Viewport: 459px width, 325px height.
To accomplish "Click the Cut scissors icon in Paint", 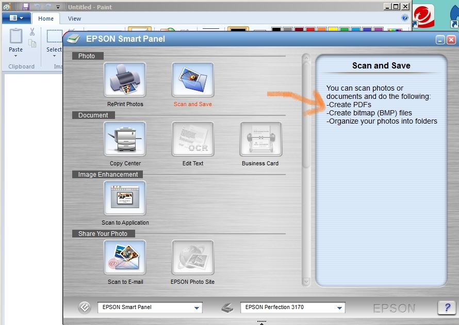I will (32, 31).
